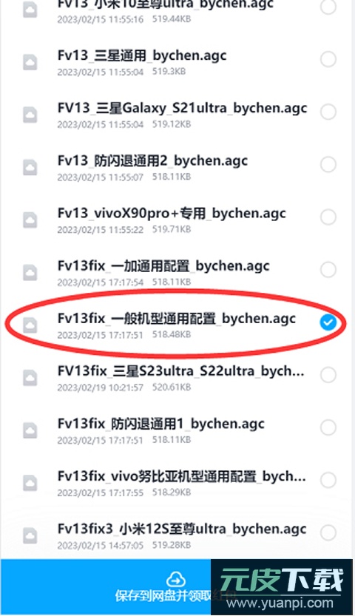Click the 元皮下载 watermark logo
355x616 pixels.
tap(282, 587)
